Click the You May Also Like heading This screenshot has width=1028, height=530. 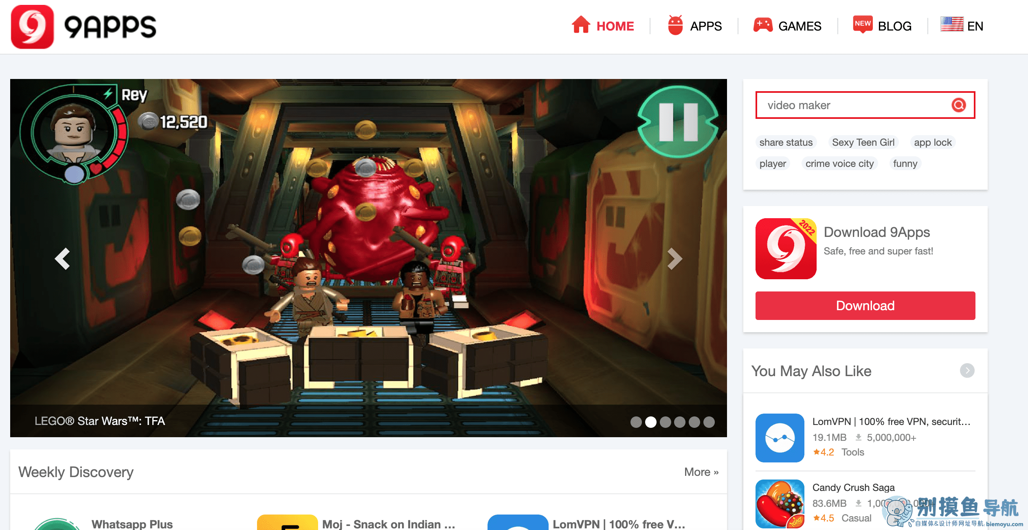coord(811,371)
